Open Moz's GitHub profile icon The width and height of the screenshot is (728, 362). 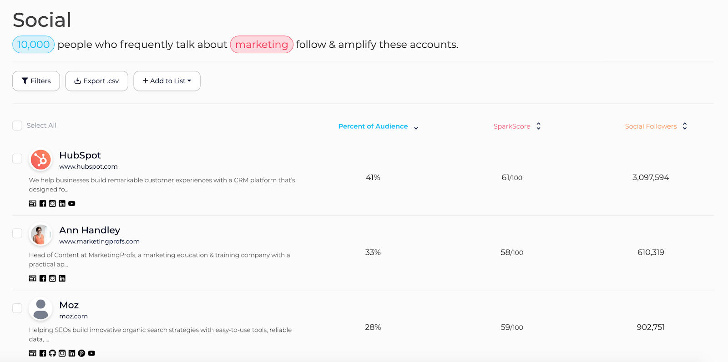(52, 353)
